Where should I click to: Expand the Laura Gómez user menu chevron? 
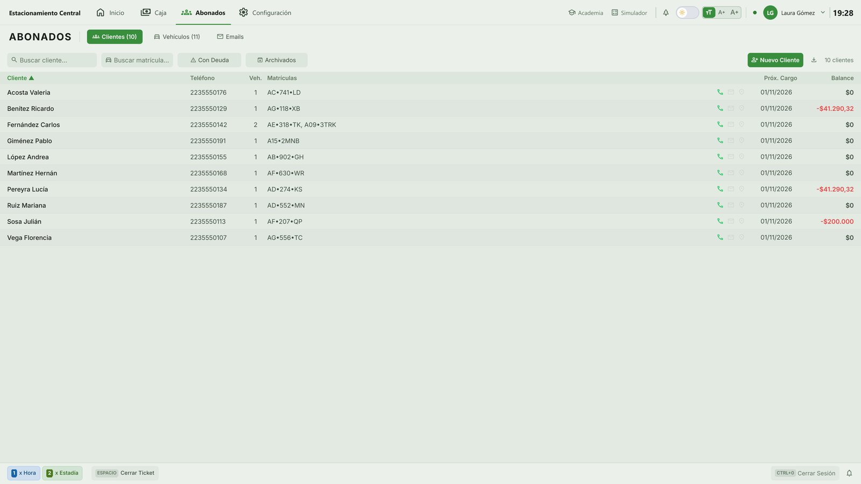tap(822, 12)
